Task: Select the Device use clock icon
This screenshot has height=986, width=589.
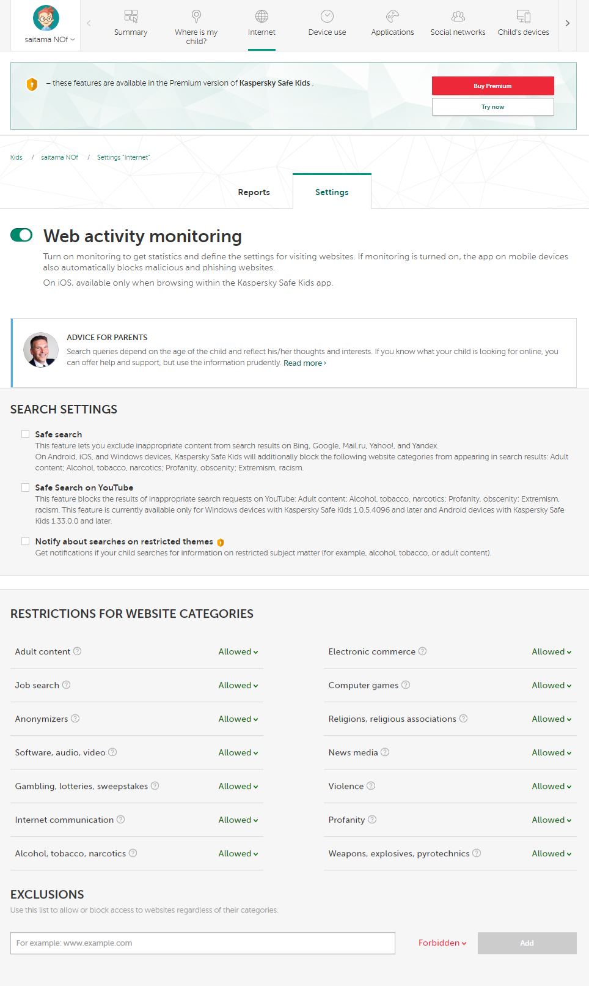Action: click(x=327, y=16)
